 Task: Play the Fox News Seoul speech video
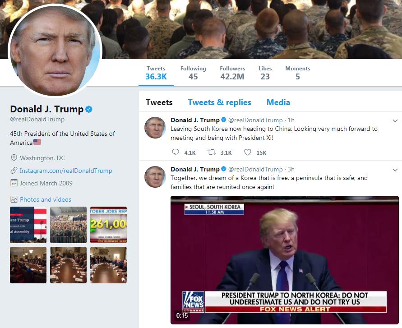coord(285,260)
